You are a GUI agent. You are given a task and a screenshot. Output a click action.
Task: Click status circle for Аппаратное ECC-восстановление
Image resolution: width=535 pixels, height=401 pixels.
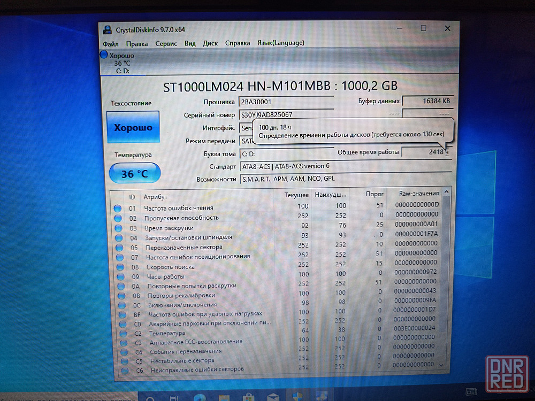click(x=124, y=343)
